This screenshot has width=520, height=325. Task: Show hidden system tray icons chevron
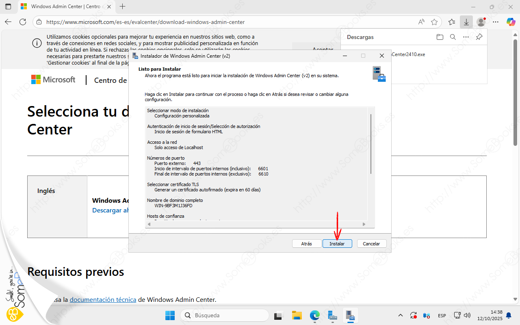coord(401,315)
